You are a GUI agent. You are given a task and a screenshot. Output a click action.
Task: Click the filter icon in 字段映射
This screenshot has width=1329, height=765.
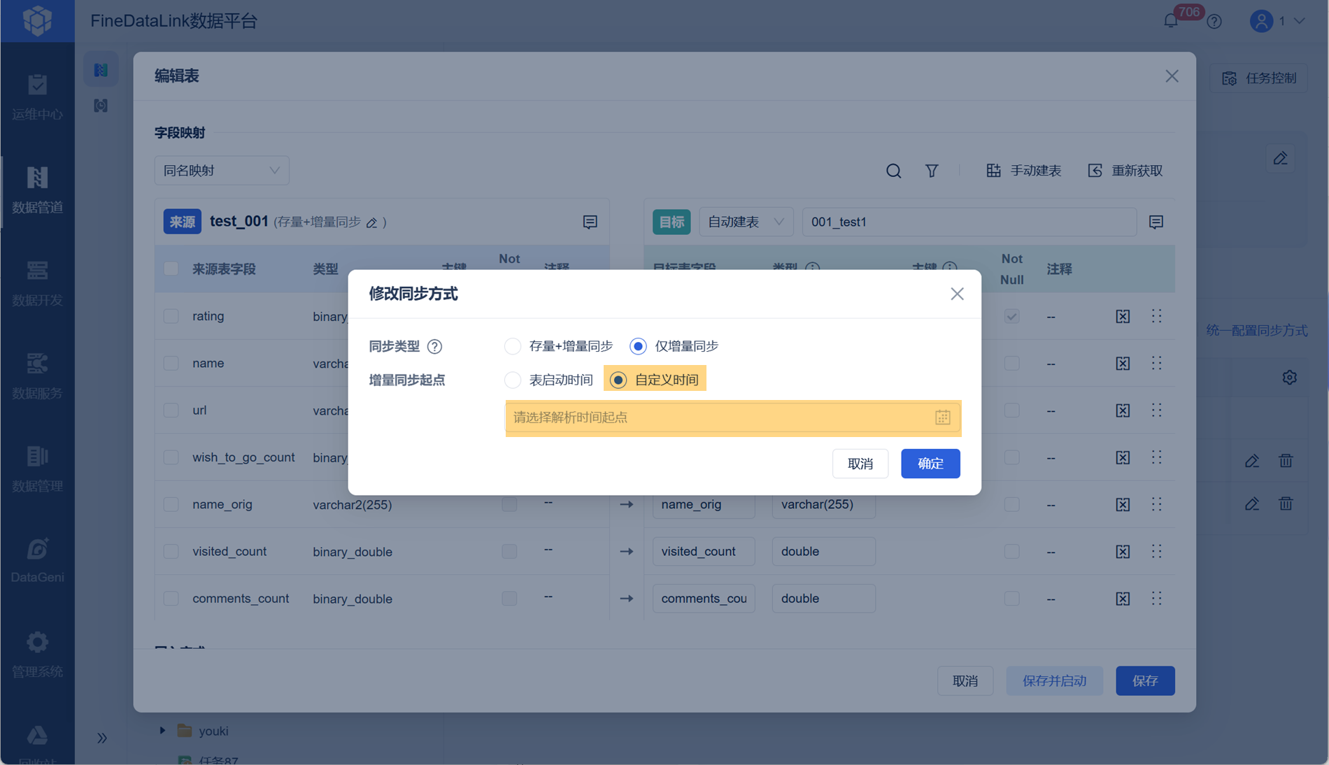coord(932,171)
